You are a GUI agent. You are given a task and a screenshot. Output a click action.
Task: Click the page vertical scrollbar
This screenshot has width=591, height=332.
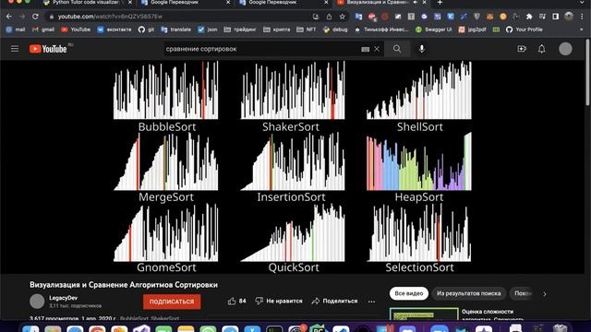[x=587, y=72]
